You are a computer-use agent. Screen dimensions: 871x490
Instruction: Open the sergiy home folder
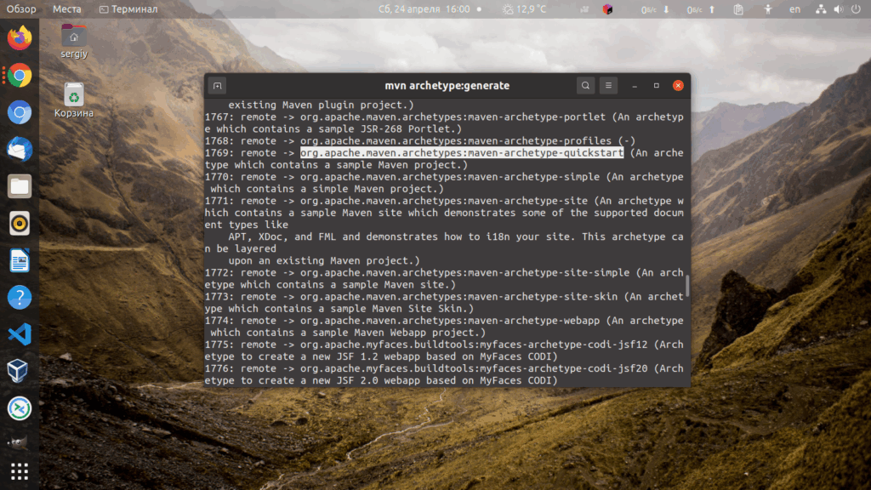point(74,42)
